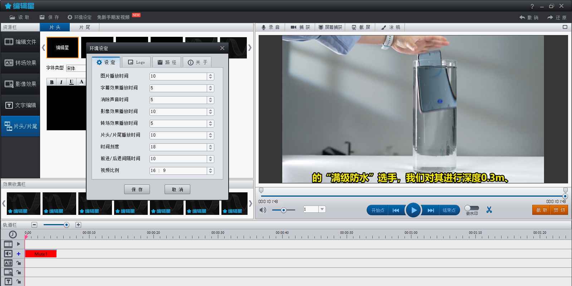Adjust the 图片播放时间 spinner arrows
The width and height of the screenshot is (572, 286).
click(x=211, y=76)
